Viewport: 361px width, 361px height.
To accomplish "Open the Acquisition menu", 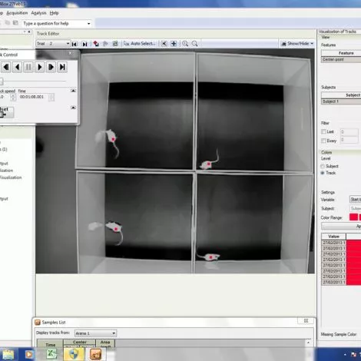I will [x=17, y=13].
